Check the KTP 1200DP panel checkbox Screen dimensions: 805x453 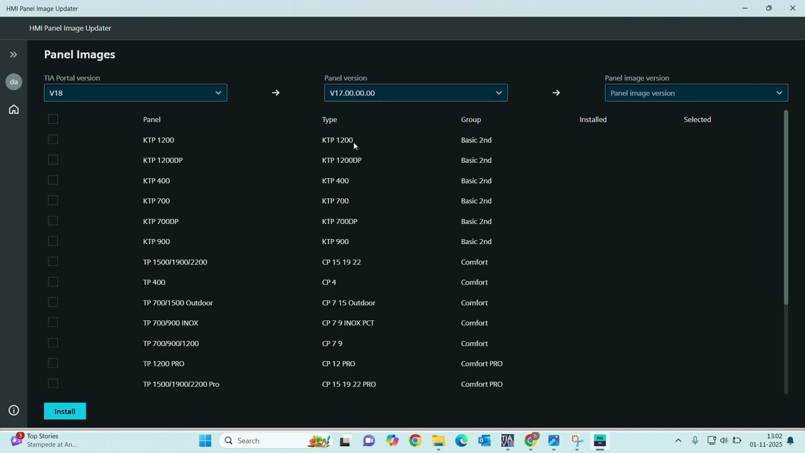click(53, 160)
